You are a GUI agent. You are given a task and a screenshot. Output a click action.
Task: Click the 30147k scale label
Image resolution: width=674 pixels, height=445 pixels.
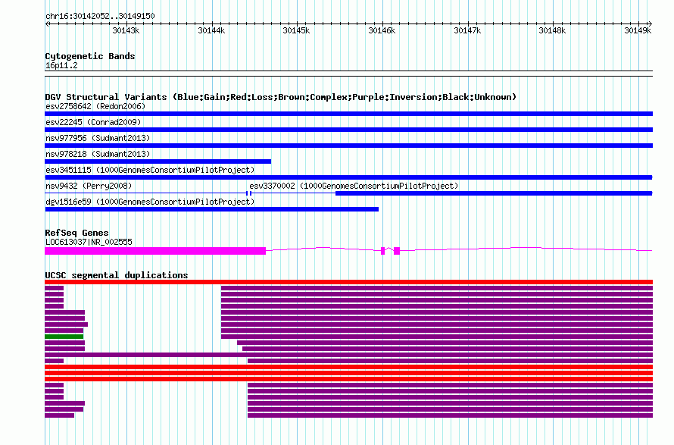[x=467, y=30]
